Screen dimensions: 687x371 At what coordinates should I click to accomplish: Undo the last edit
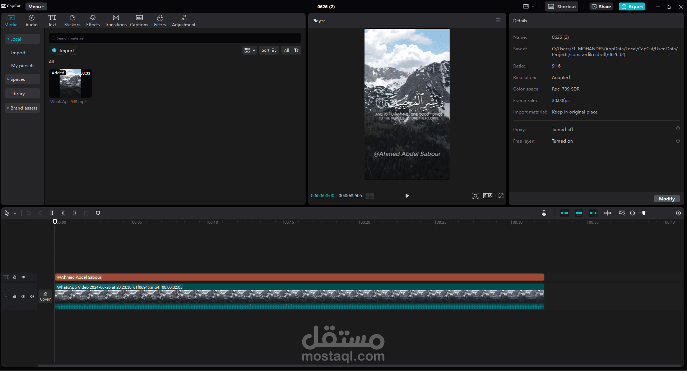29,213
